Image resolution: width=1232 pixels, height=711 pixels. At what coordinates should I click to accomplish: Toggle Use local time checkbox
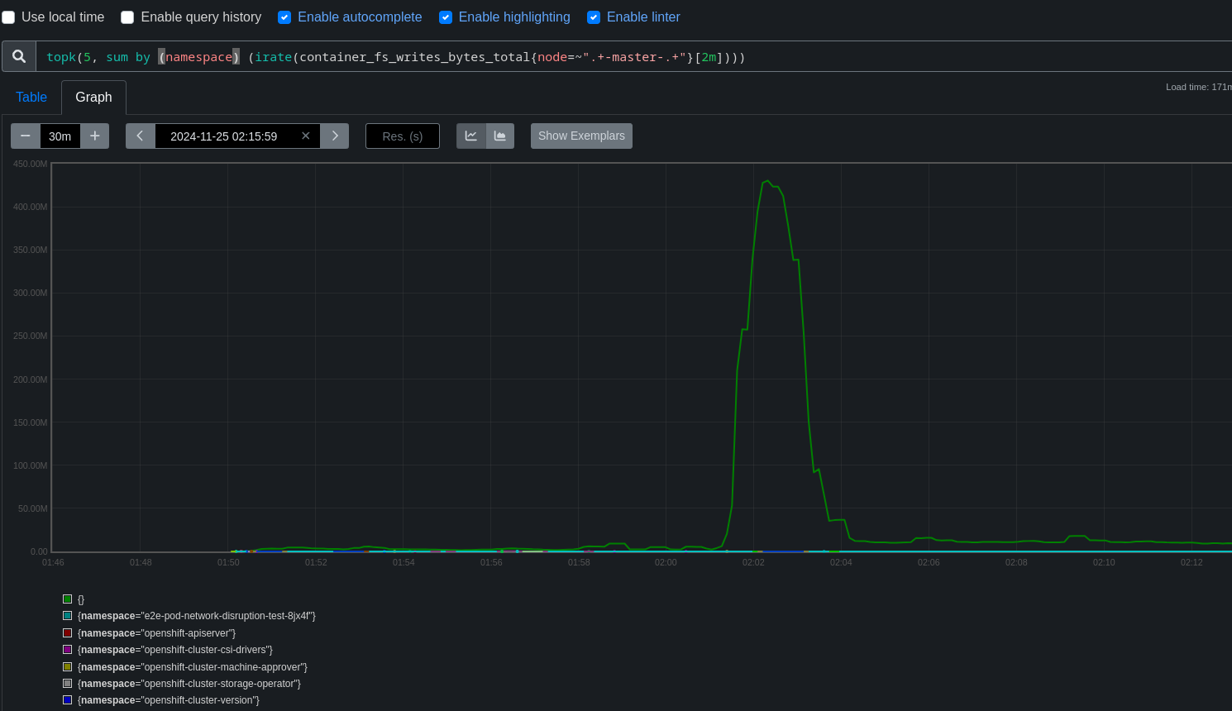(x=8, y=17)
